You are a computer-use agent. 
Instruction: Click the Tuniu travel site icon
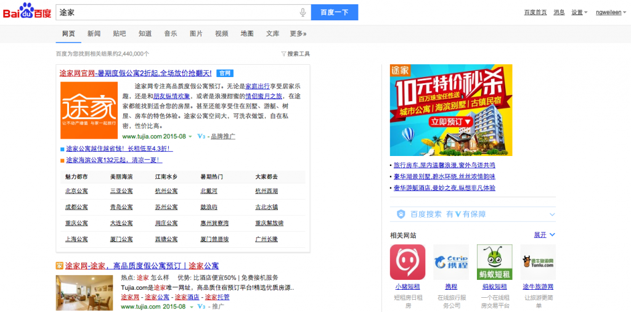coord(538,262)
